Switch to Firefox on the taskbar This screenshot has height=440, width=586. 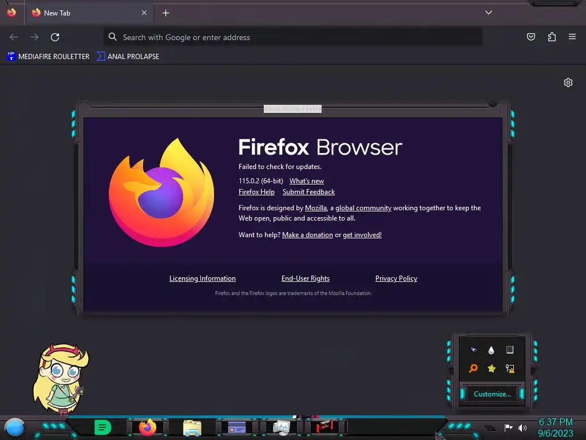point(147,427)
